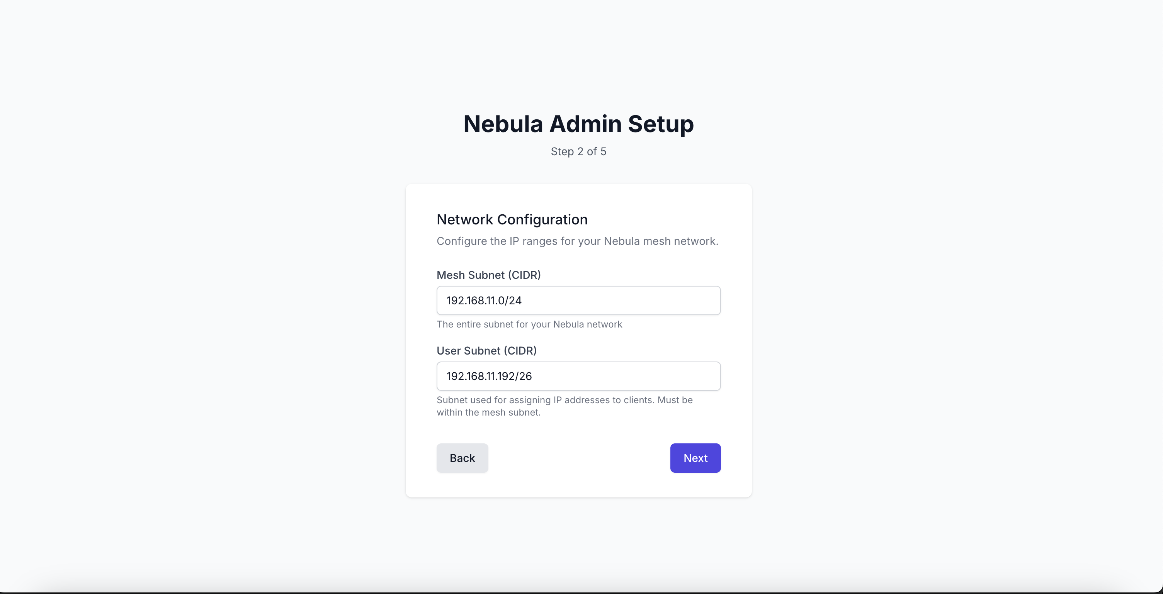This screenshot has width=1163, height=594.
Task: Focus the User Subnet CIDR input field
Action: click(578, 376)
